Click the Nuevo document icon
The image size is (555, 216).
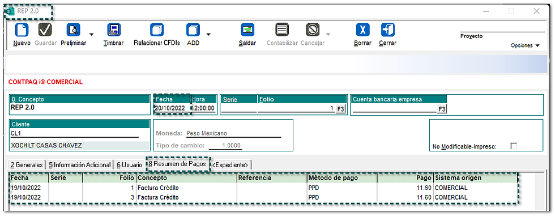click(x=22, y=29)
